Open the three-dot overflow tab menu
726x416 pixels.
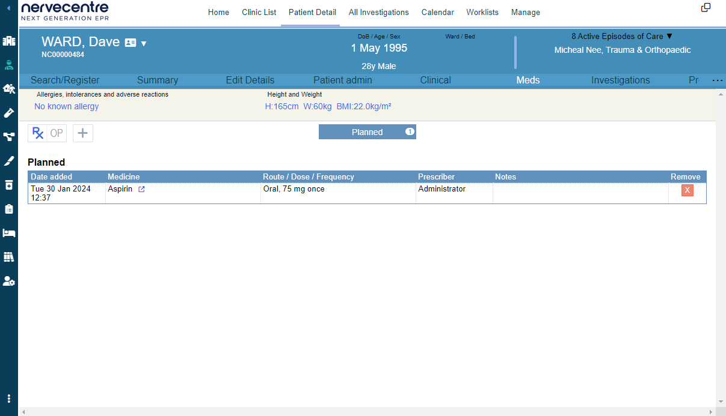tap(717, 80)
